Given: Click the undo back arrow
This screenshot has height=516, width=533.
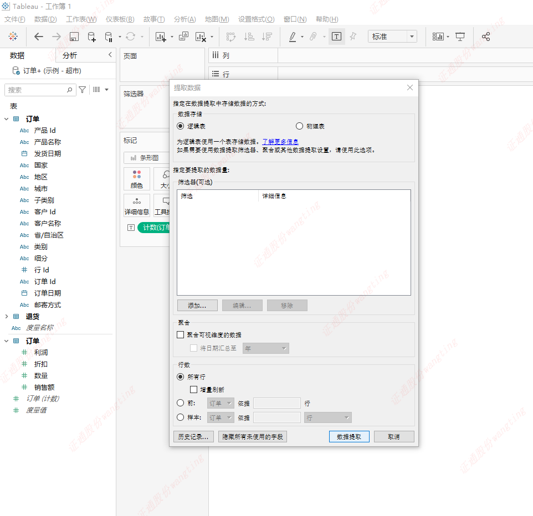Looking at the screenshot, I should (39, 37).
